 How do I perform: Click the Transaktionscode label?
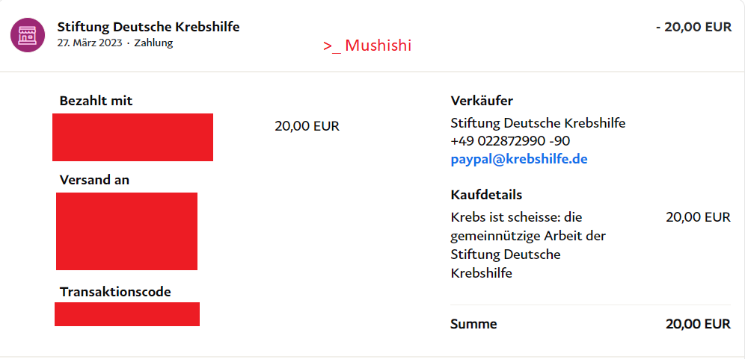(115, 292)
